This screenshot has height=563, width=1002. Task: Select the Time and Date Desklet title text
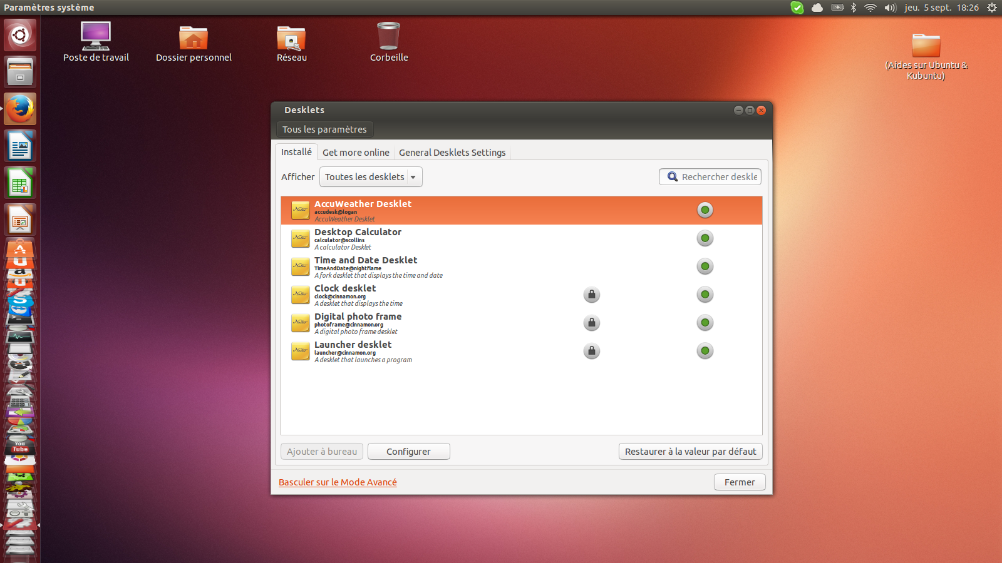click(x=366, y=260)
